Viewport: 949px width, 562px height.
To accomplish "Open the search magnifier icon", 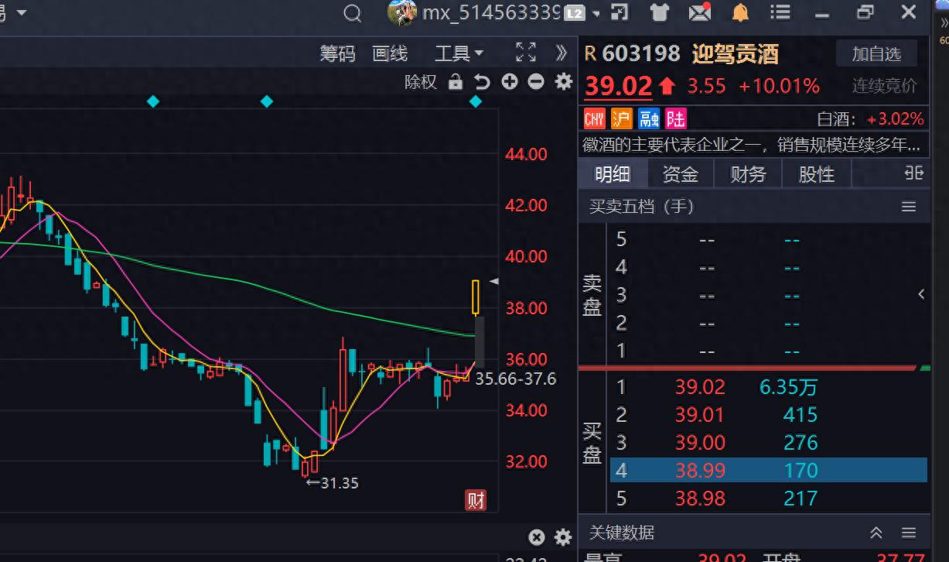I will point(353,13).
